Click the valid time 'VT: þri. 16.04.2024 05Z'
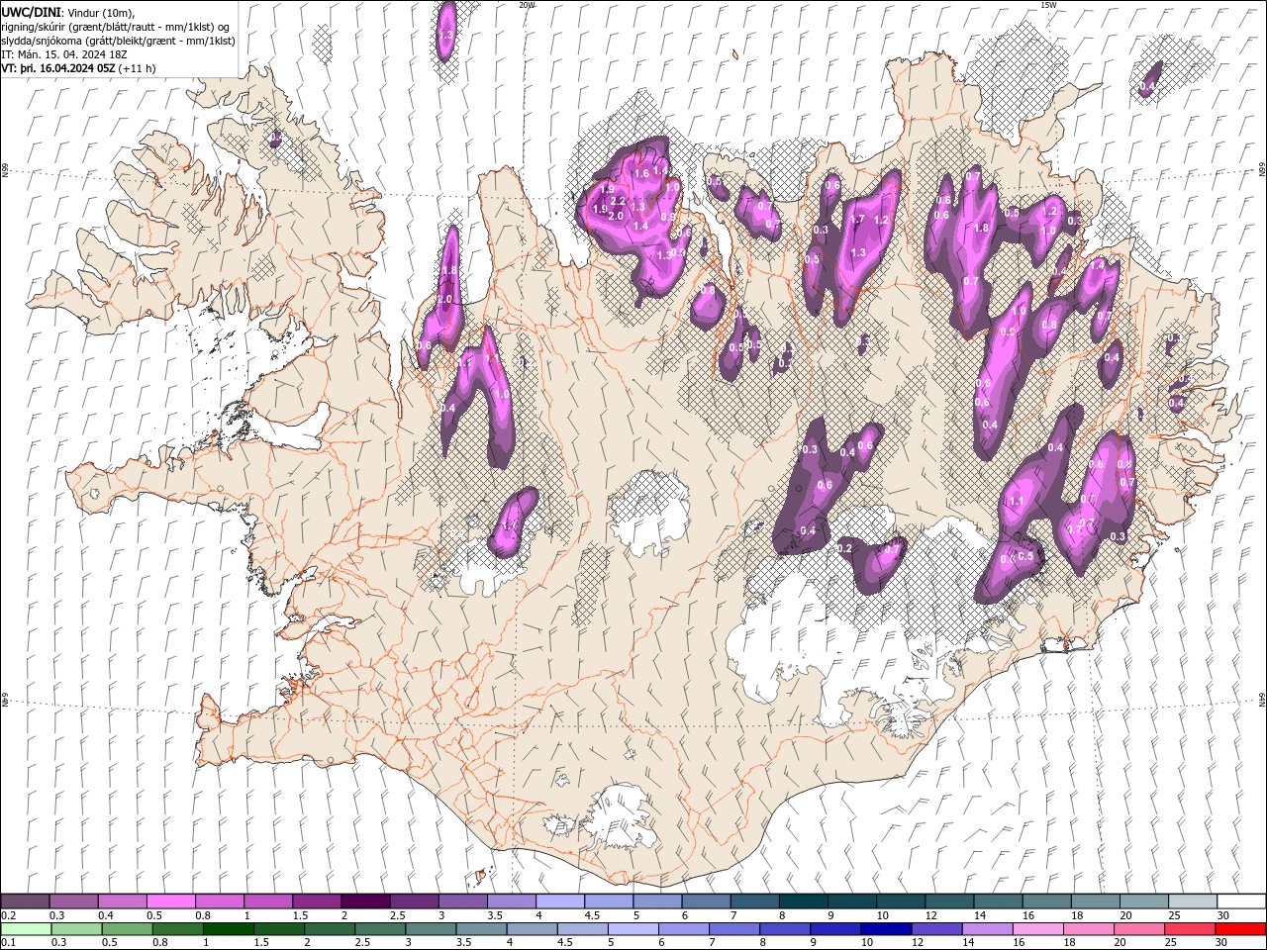 (58, 68)
